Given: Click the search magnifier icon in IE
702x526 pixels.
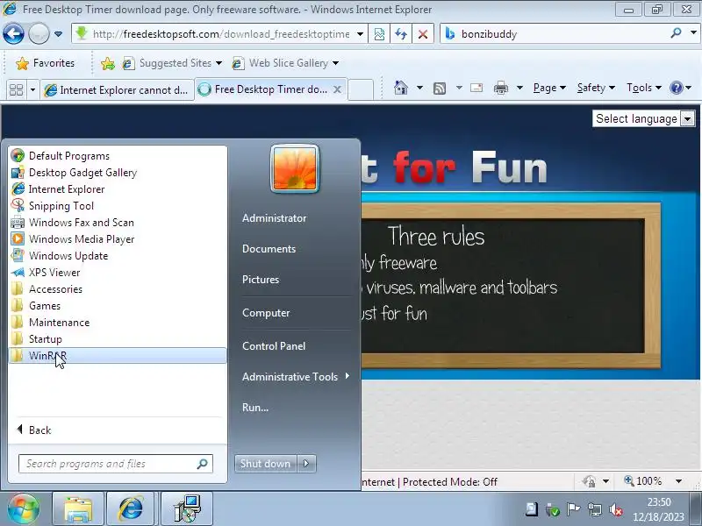Looking at the screenshot, I should pos(677,32).
